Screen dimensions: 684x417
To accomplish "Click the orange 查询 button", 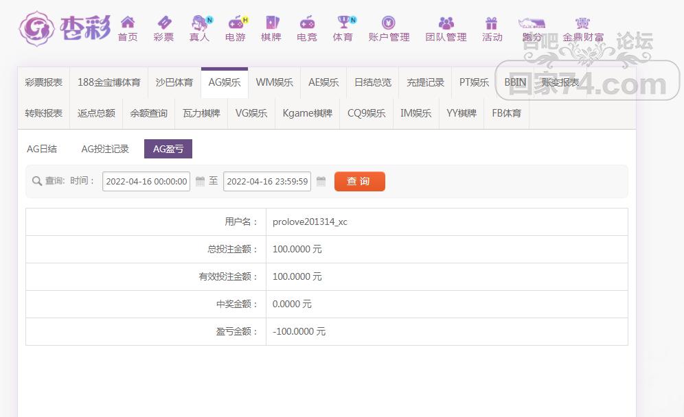I will point(359,181).
